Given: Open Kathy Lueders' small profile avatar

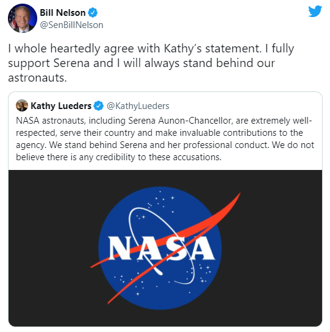Looking at the screenshot, I should pyautogui.click(x=22, y=105).
